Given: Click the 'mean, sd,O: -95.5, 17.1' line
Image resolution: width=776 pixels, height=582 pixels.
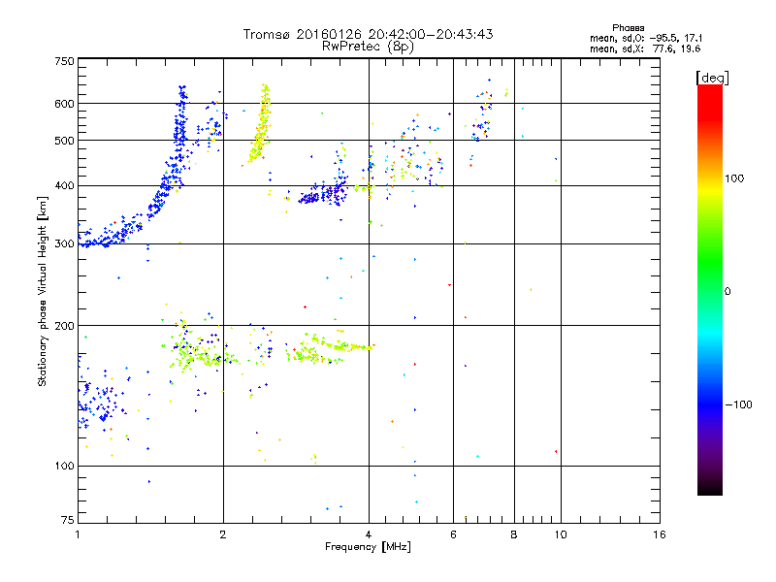Looking at the screenshot, I should point(645,38).
